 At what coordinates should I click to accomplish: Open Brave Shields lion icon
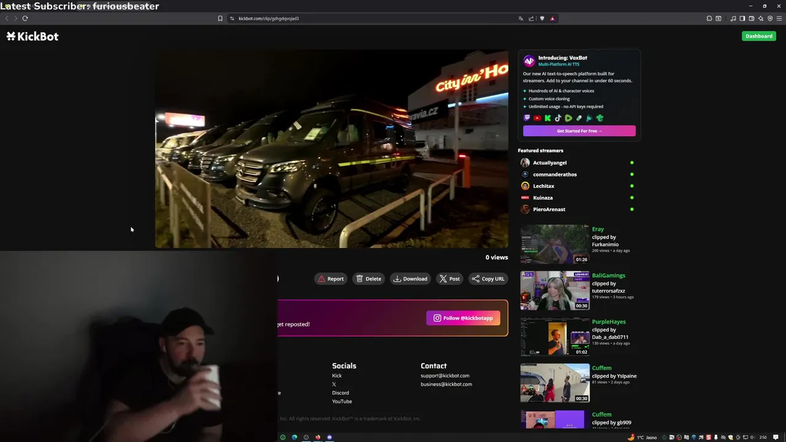click(542, 18)
